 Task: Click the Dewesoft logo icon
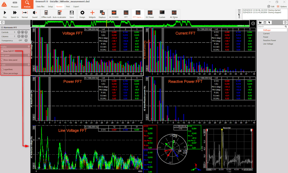coord(4,4)
